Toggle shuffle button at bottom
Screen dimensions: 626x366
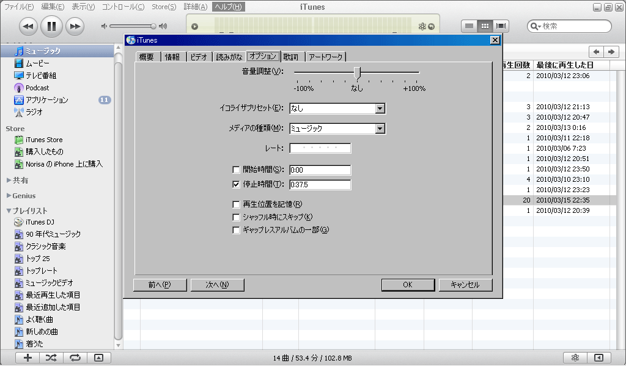click(x=51, y=357)
